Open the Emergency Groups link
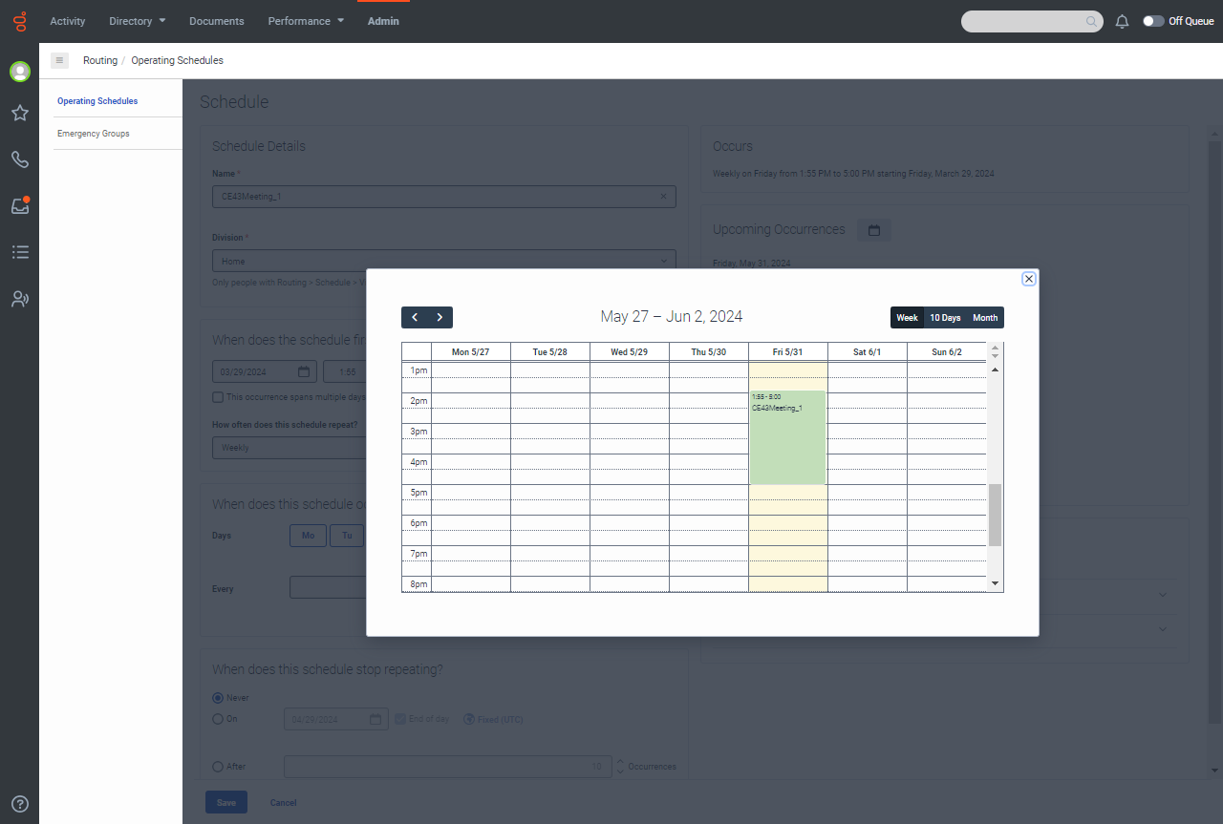This screenshot has width=1223, height=824. tap(94, 134)
